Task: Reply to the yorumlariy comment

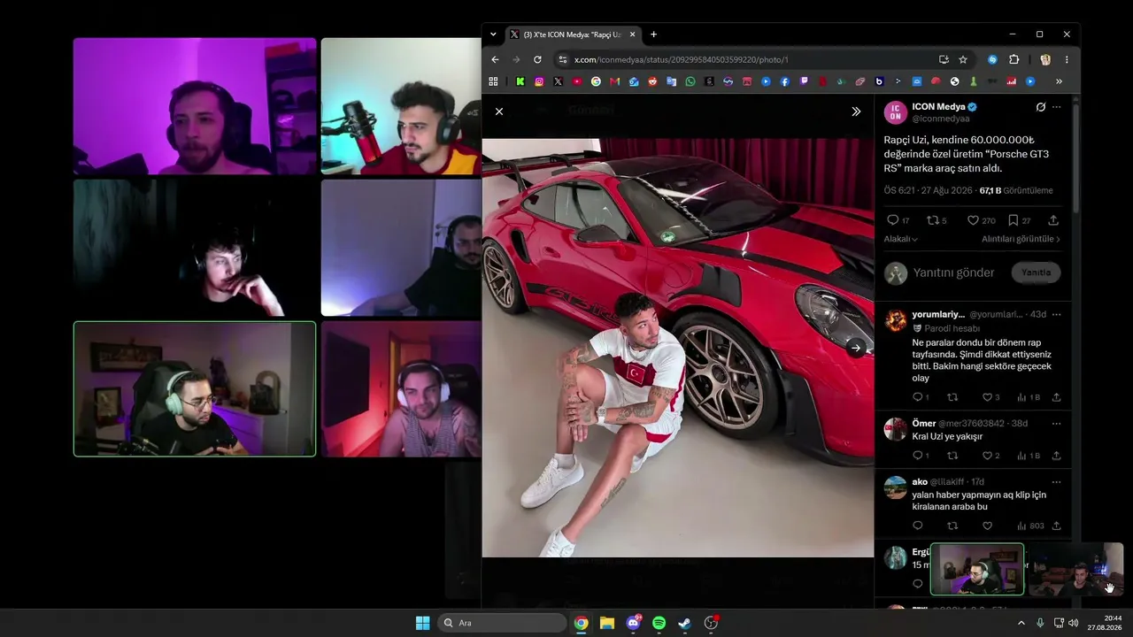Action: [917, 397]
